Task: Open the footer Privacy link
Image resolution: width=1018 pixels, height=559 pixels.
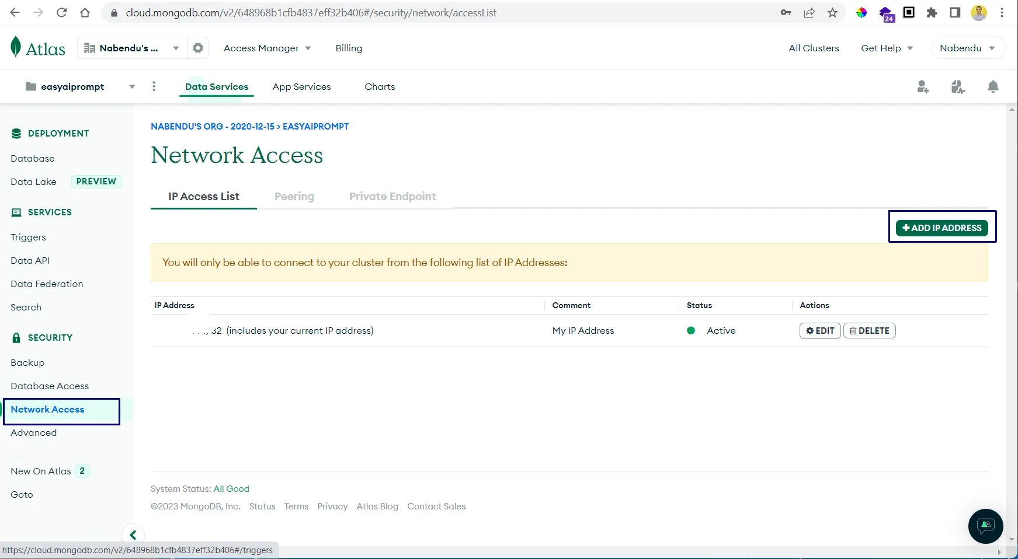Action: (332, 506)
